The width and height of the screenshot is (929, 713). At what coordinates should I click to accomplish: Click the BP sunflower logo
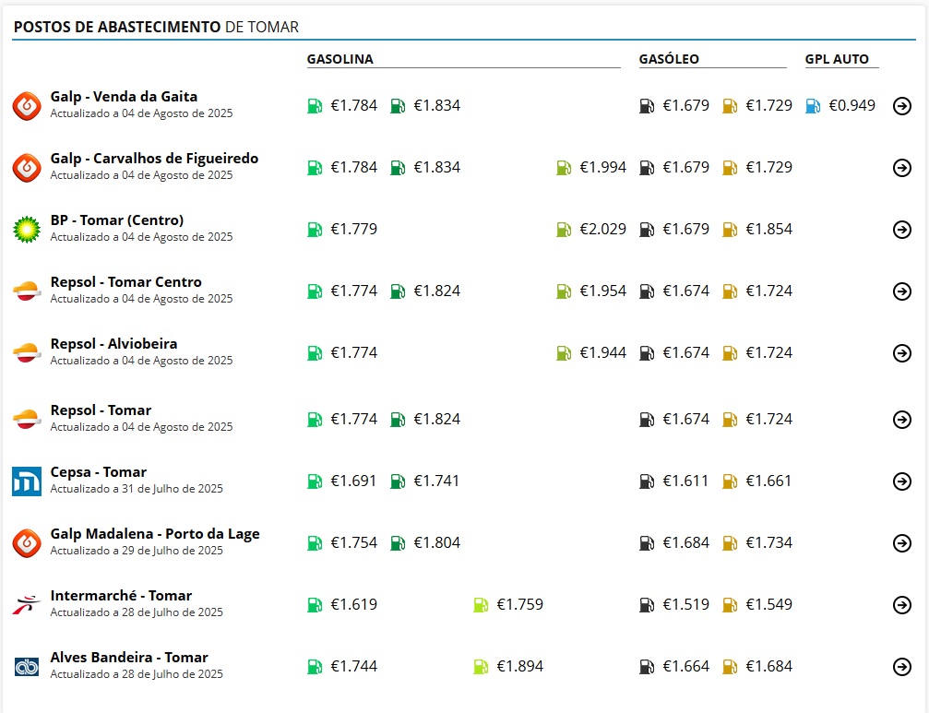tap(27, 229)
